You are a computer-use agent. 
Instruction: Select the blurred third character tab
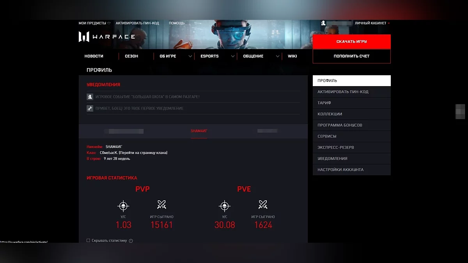(268, 131)
